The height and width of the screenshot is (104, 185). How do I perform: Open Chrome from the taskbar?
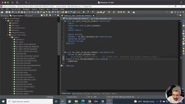89,101
